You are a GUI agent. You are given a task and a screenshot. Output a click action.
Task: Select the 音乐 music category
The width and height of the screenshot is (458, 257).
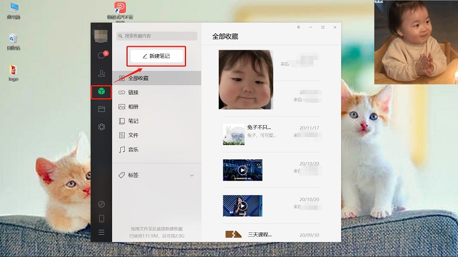pyautogui.click(x=133, y=150)
